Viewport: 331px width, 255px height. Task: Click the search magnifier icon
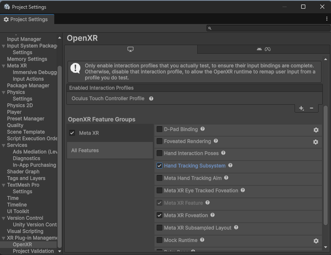click(x=210, y=28)
